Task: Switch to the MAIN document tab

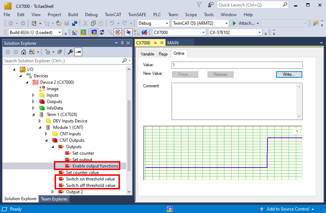Action: click(173, 43)
